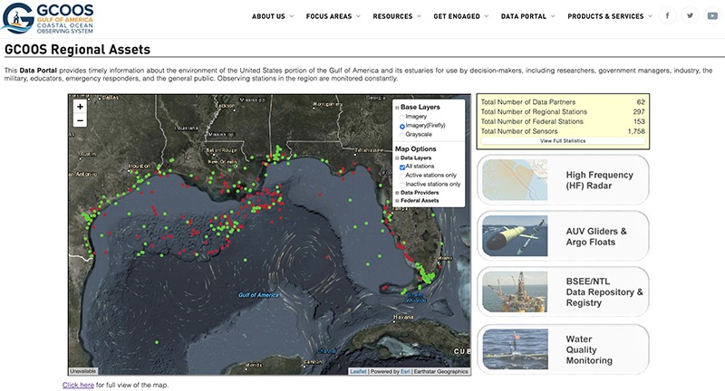The image size is (725, 391).
Task: Open the Get Engaged dropdown menu
Action: (461, 16)
